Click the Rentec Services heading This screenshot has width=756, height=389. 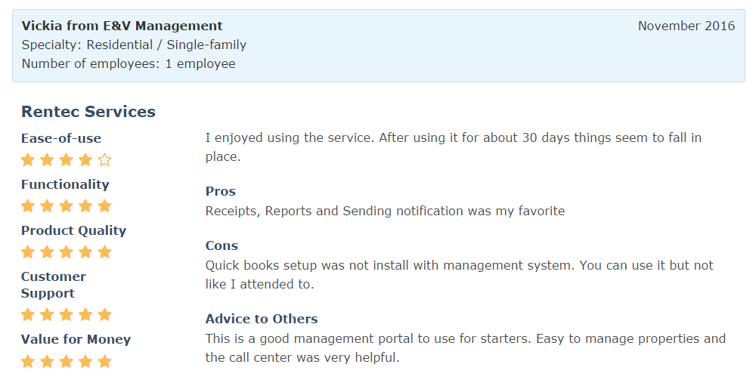[x=88, y=112]
